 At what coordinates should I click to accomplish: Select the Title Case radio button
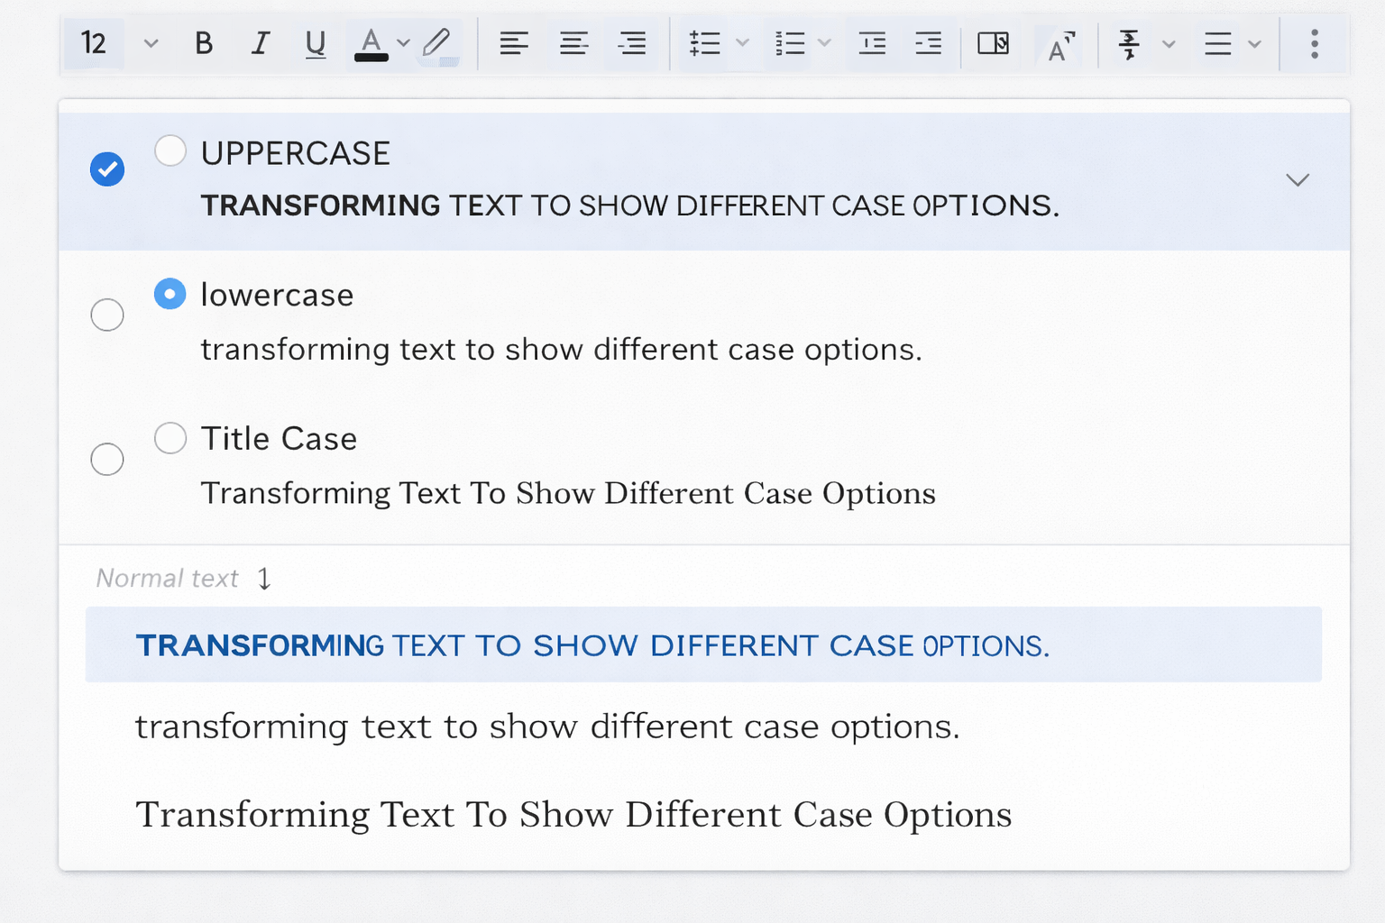(170, 438)
